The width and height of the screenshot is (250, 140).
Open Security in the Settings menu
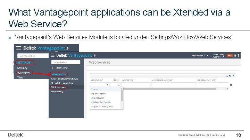(22, 68)
